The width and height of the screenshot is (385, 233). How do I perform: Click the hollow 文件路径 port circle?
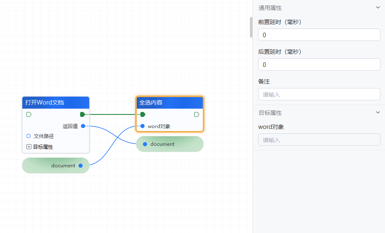[29, 136]
